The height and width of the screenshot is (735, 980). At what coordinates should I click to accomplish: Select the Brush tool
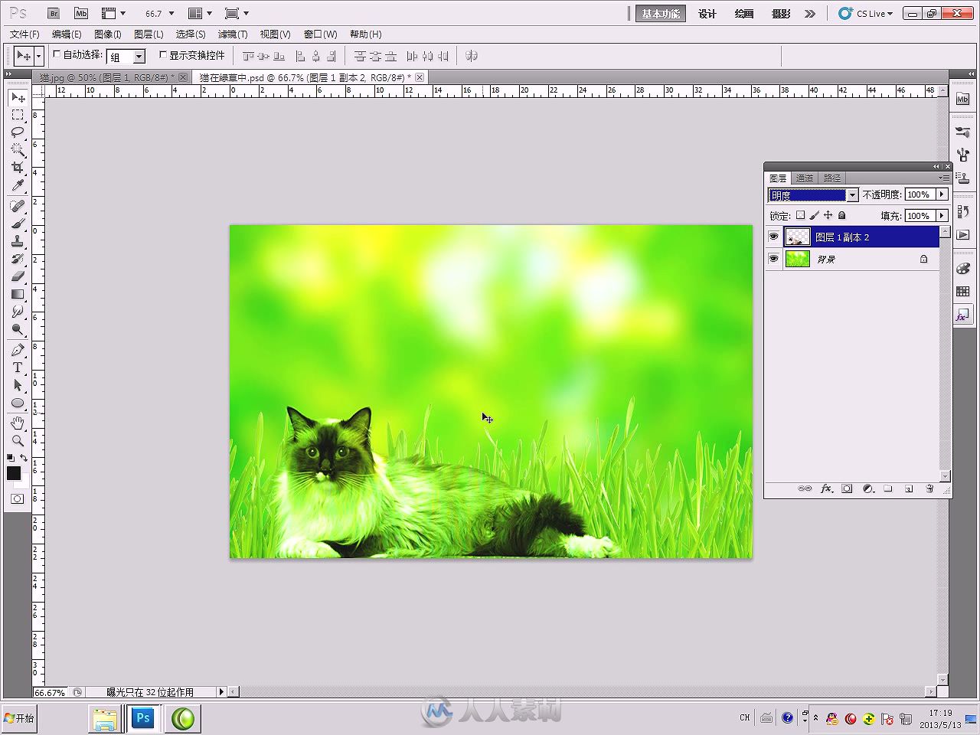[18, 224]
